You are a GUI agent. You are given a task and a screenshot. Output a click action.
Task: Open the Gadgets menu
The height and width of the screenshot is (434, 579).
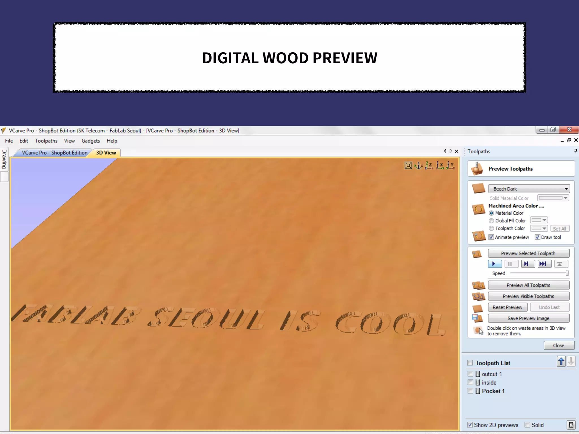[x=90, y=141]
